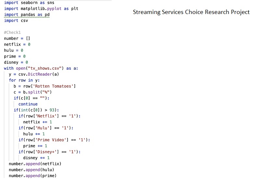Click the 'import csv' statement

pyautogui.click(x=16, y=21)
